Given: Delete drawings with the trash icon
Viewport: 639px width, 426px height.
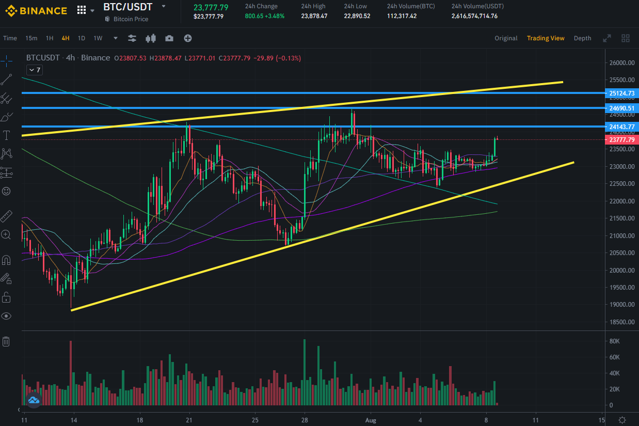Looking at the screenshot, I should pos(6,341).
